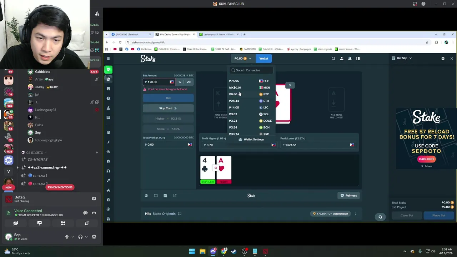Viewport: 457px width, 257px height.
Task: Select DOGE currency
Action: 251,121
